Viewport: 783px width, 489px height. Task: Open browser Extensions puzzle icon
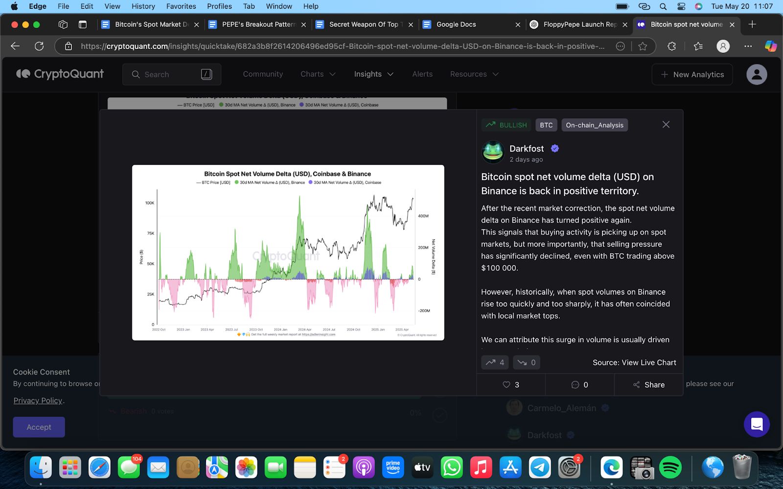point(671,46)
